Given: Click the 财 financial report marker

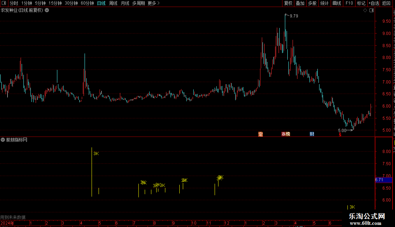Looking at the screenshot, I should tap(312, 134).
